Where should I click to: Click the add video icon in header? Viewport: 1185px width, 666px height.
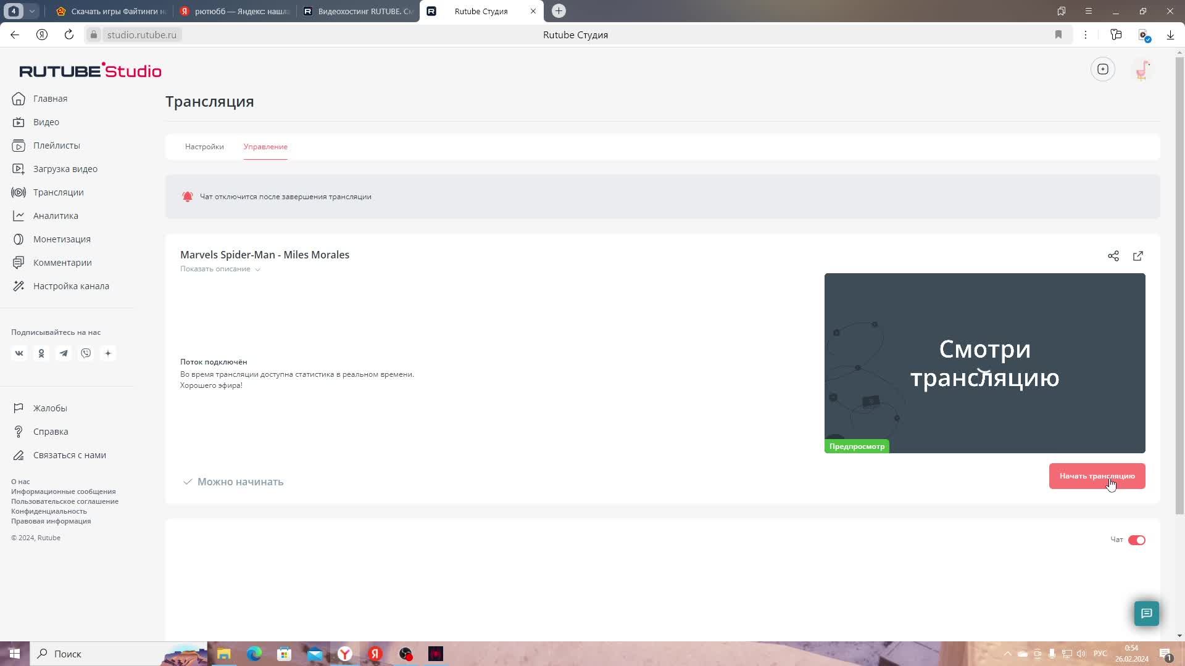tap(1103, 69)
